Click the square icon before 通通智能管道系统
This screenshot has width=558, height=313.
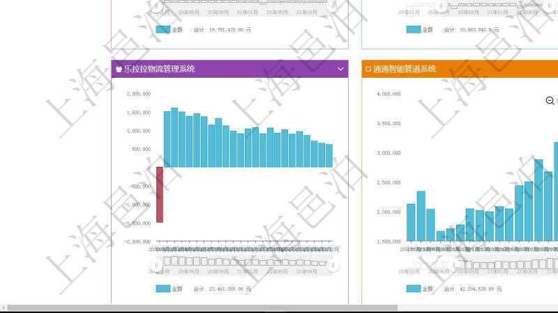(x=368, y=69)
